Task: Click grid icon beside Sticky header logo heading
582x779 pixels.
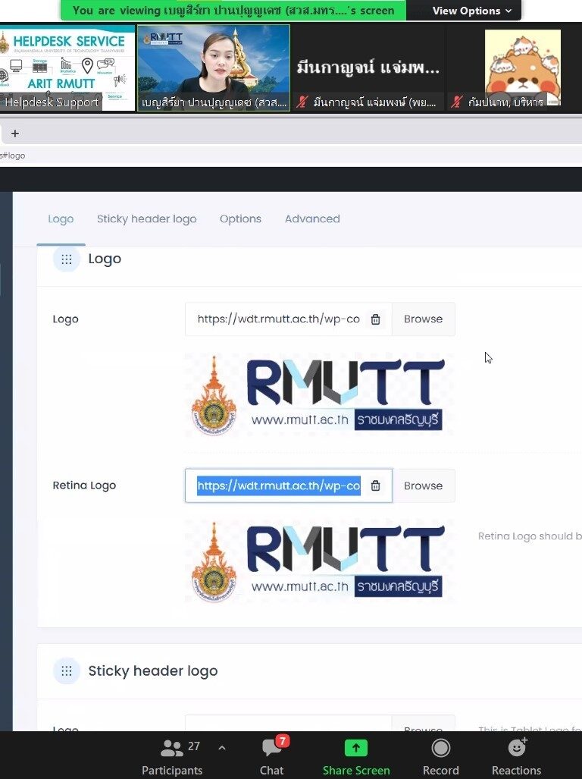Action: point(67,671)
